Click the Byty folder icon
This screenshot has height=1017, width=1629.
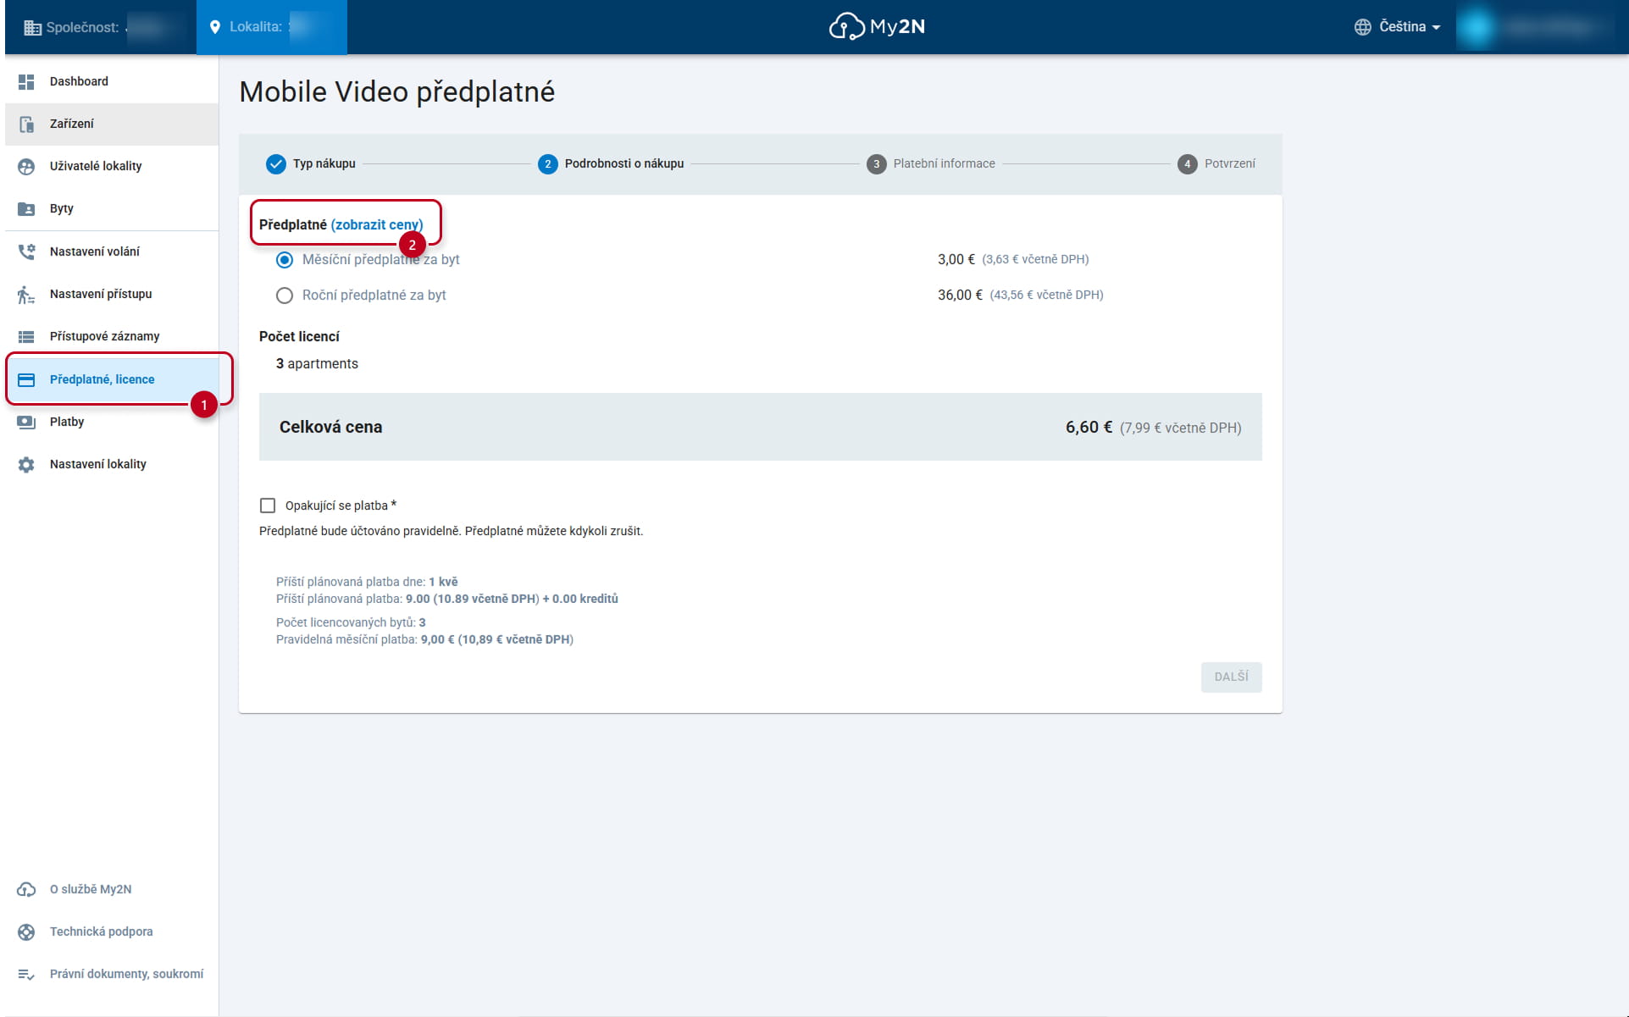point(26,208)
